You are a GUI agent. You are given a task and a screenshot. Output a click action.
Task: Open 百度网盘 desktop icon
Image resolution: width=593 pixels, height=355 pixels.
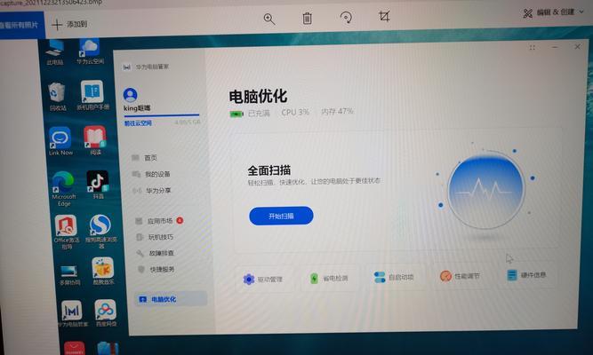106,312
